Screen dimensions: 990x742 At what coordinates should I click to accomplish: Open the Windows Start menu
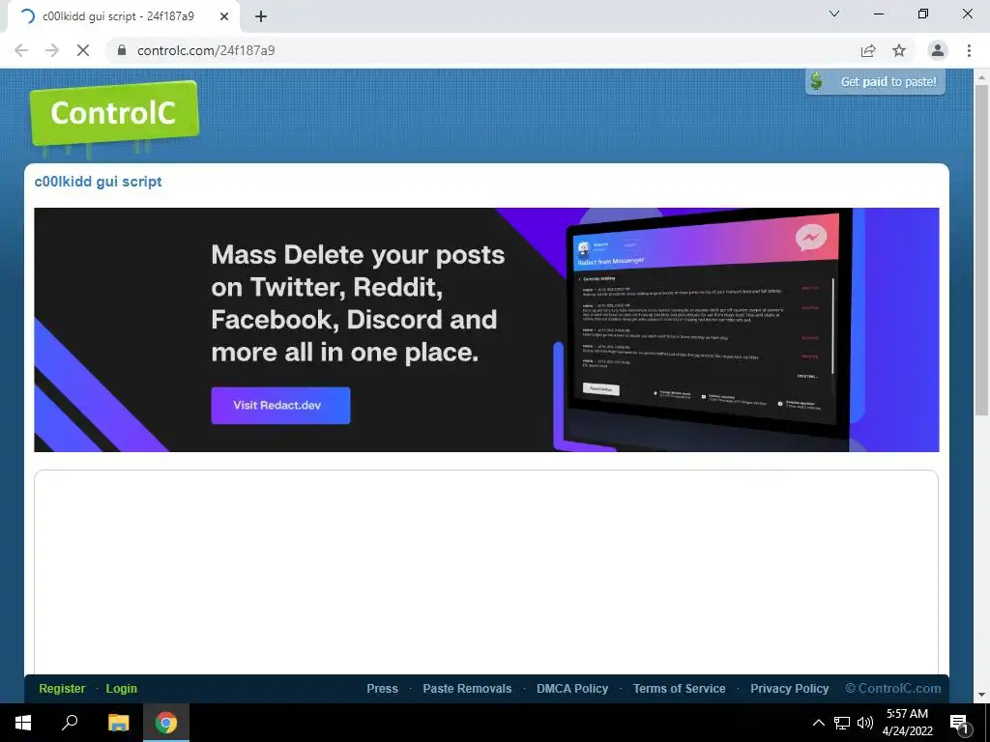coord(23,723)
